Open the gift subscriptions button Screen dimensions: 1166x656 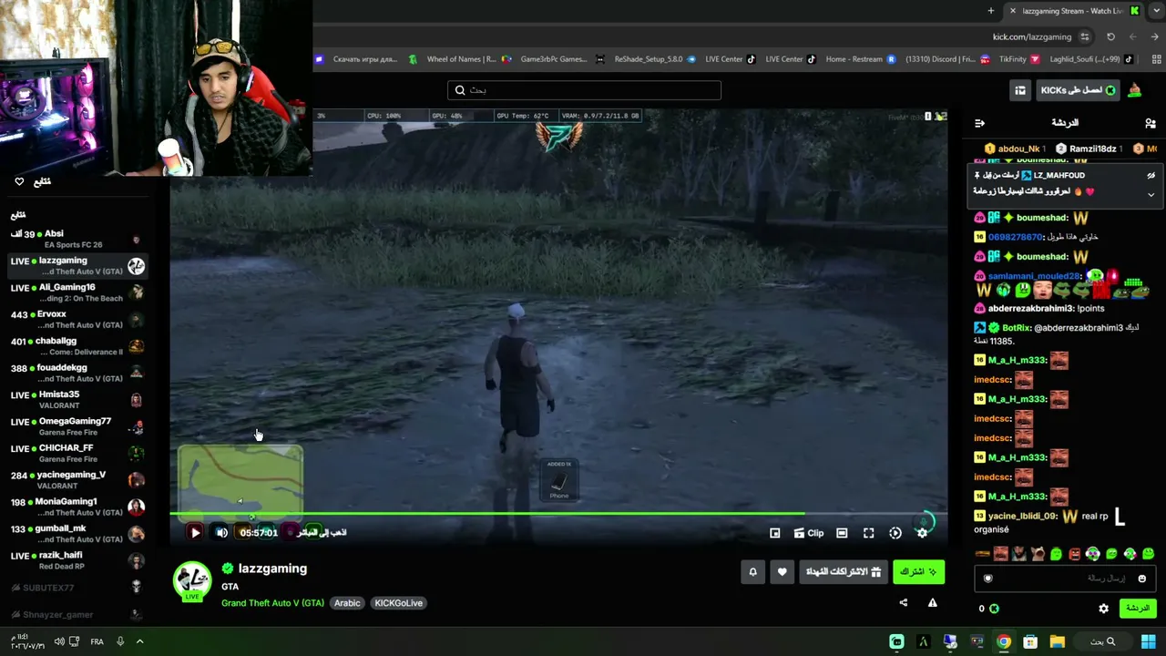[844, 572]
